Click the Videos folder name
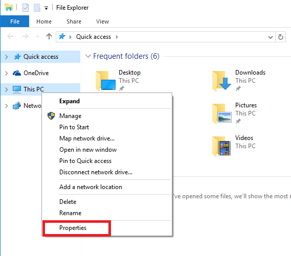This screenshot has height=256, width=291. click(x=244, y=138)
